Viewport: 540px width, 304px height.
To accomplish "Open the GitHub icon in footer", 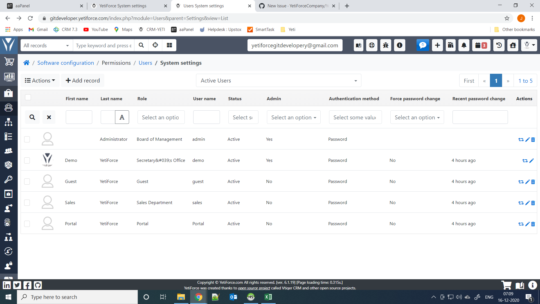I will pyautogui.click(x=38, y=285).
